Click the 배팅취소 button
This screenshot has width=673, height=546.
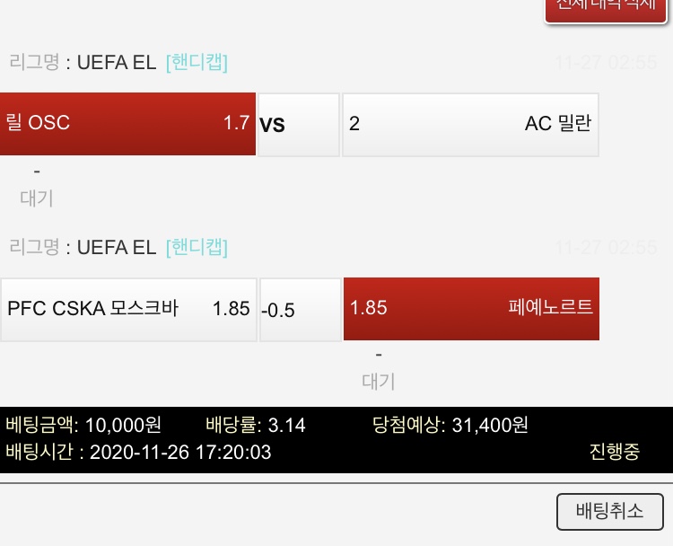[609, 511]
